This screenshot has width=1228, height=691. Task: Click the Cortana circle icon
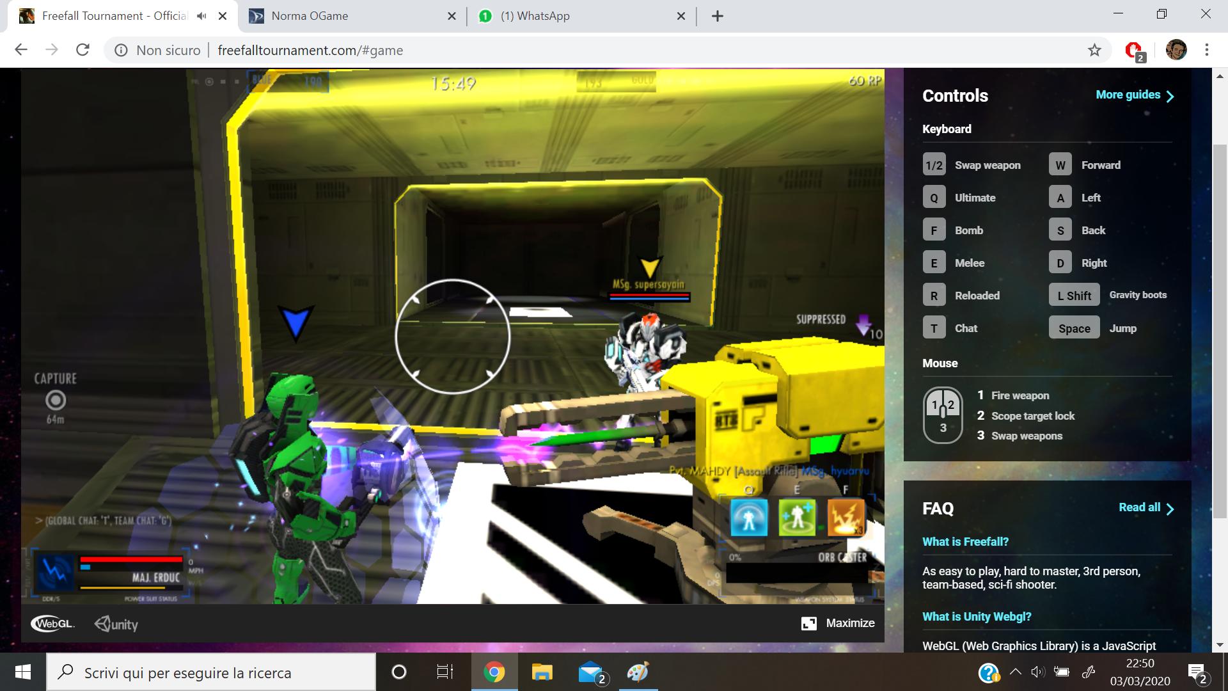tap(398, 672)
